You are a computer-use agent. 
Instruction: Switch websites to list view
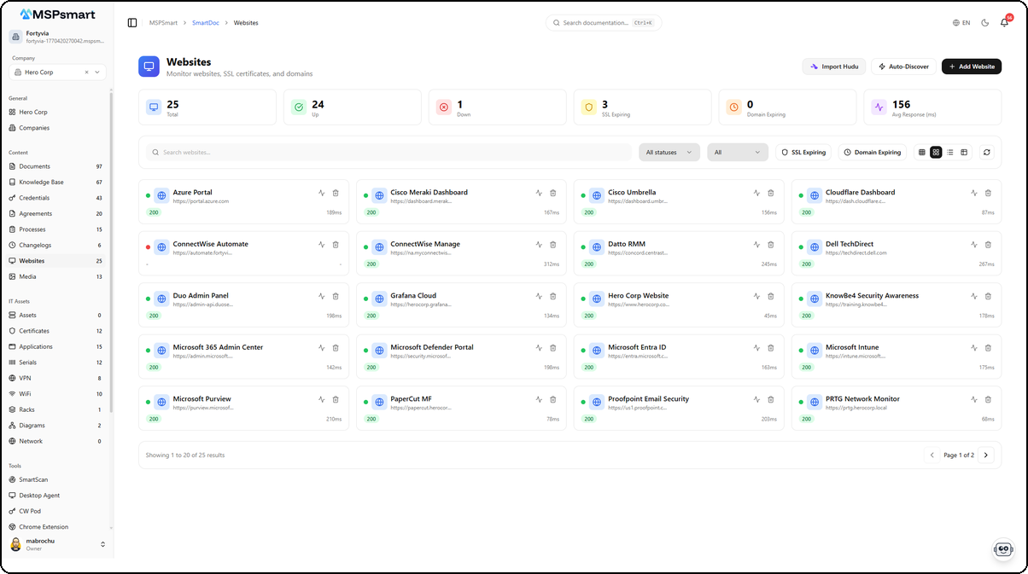tap(951, 152)
